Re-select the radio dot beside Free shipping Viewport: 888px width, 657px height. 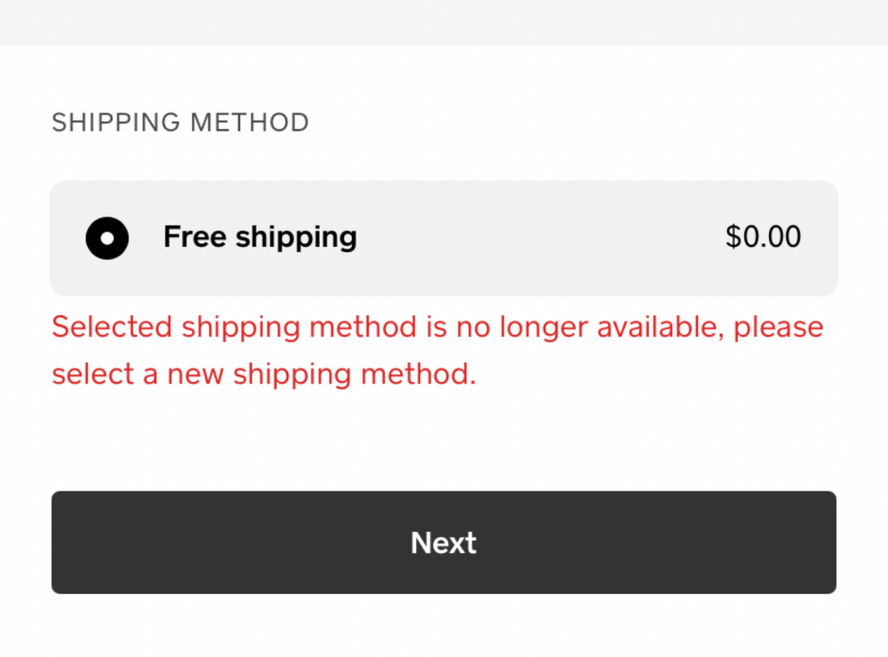[x=108, y=238]
